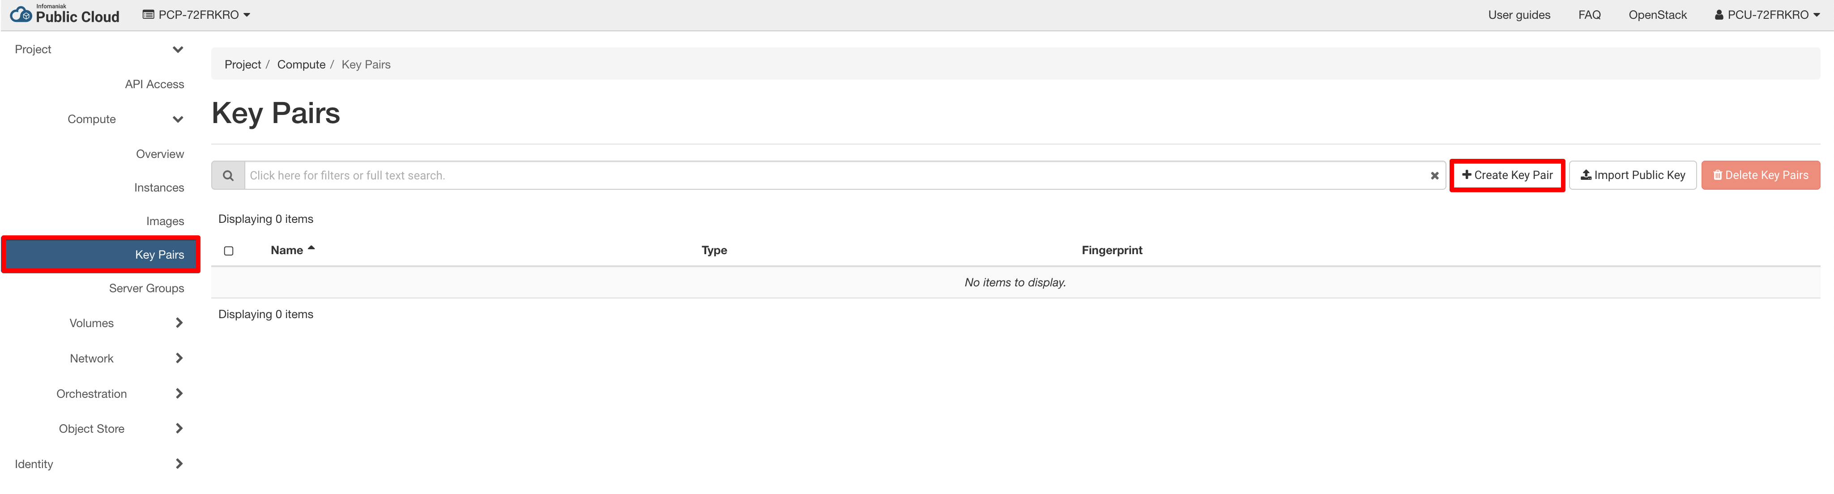Screen dimensions: 1834x494
Task: Open the FAQ link
Action: click(x=1589, y=15)
